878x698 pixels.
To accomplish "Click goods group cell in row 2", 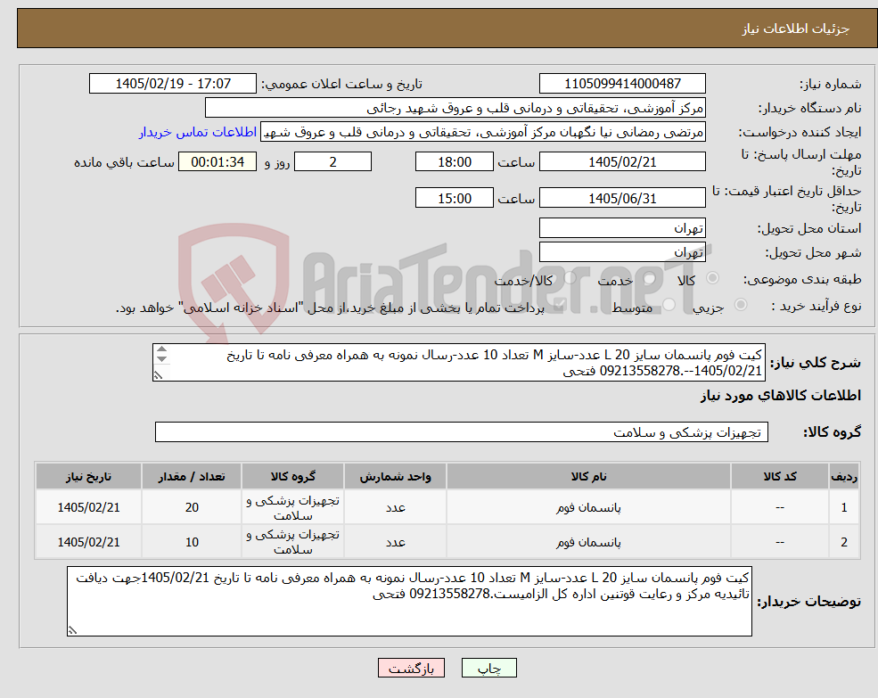I will [293, 542].
